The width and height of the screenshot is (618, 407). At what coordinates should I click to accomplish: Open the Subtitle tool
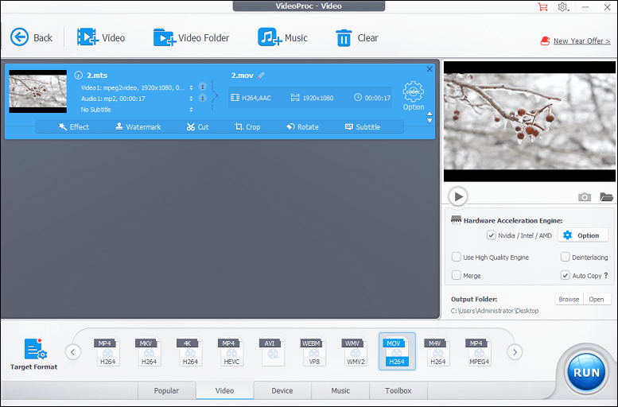point(363,127)
